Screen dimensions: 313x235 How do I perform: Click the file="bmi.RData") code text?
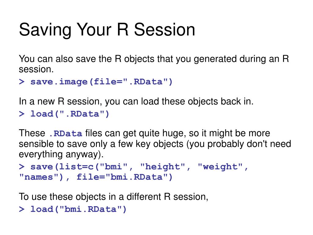click(124, 177)
